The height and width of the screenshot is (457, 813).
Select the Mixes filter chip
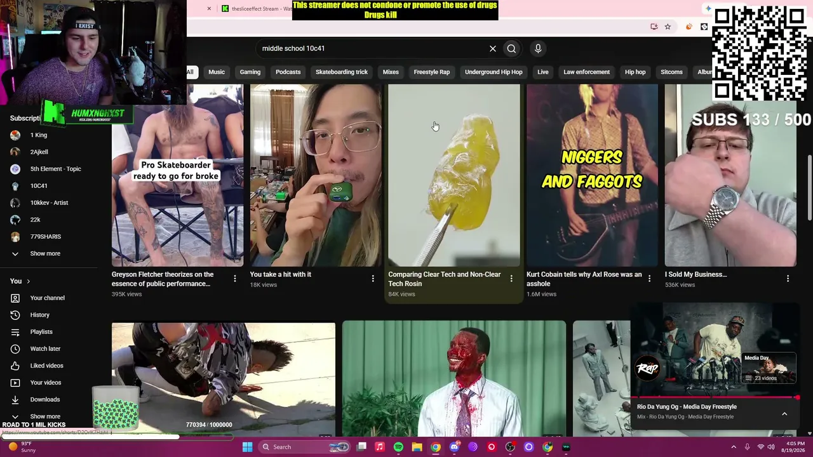391,72
